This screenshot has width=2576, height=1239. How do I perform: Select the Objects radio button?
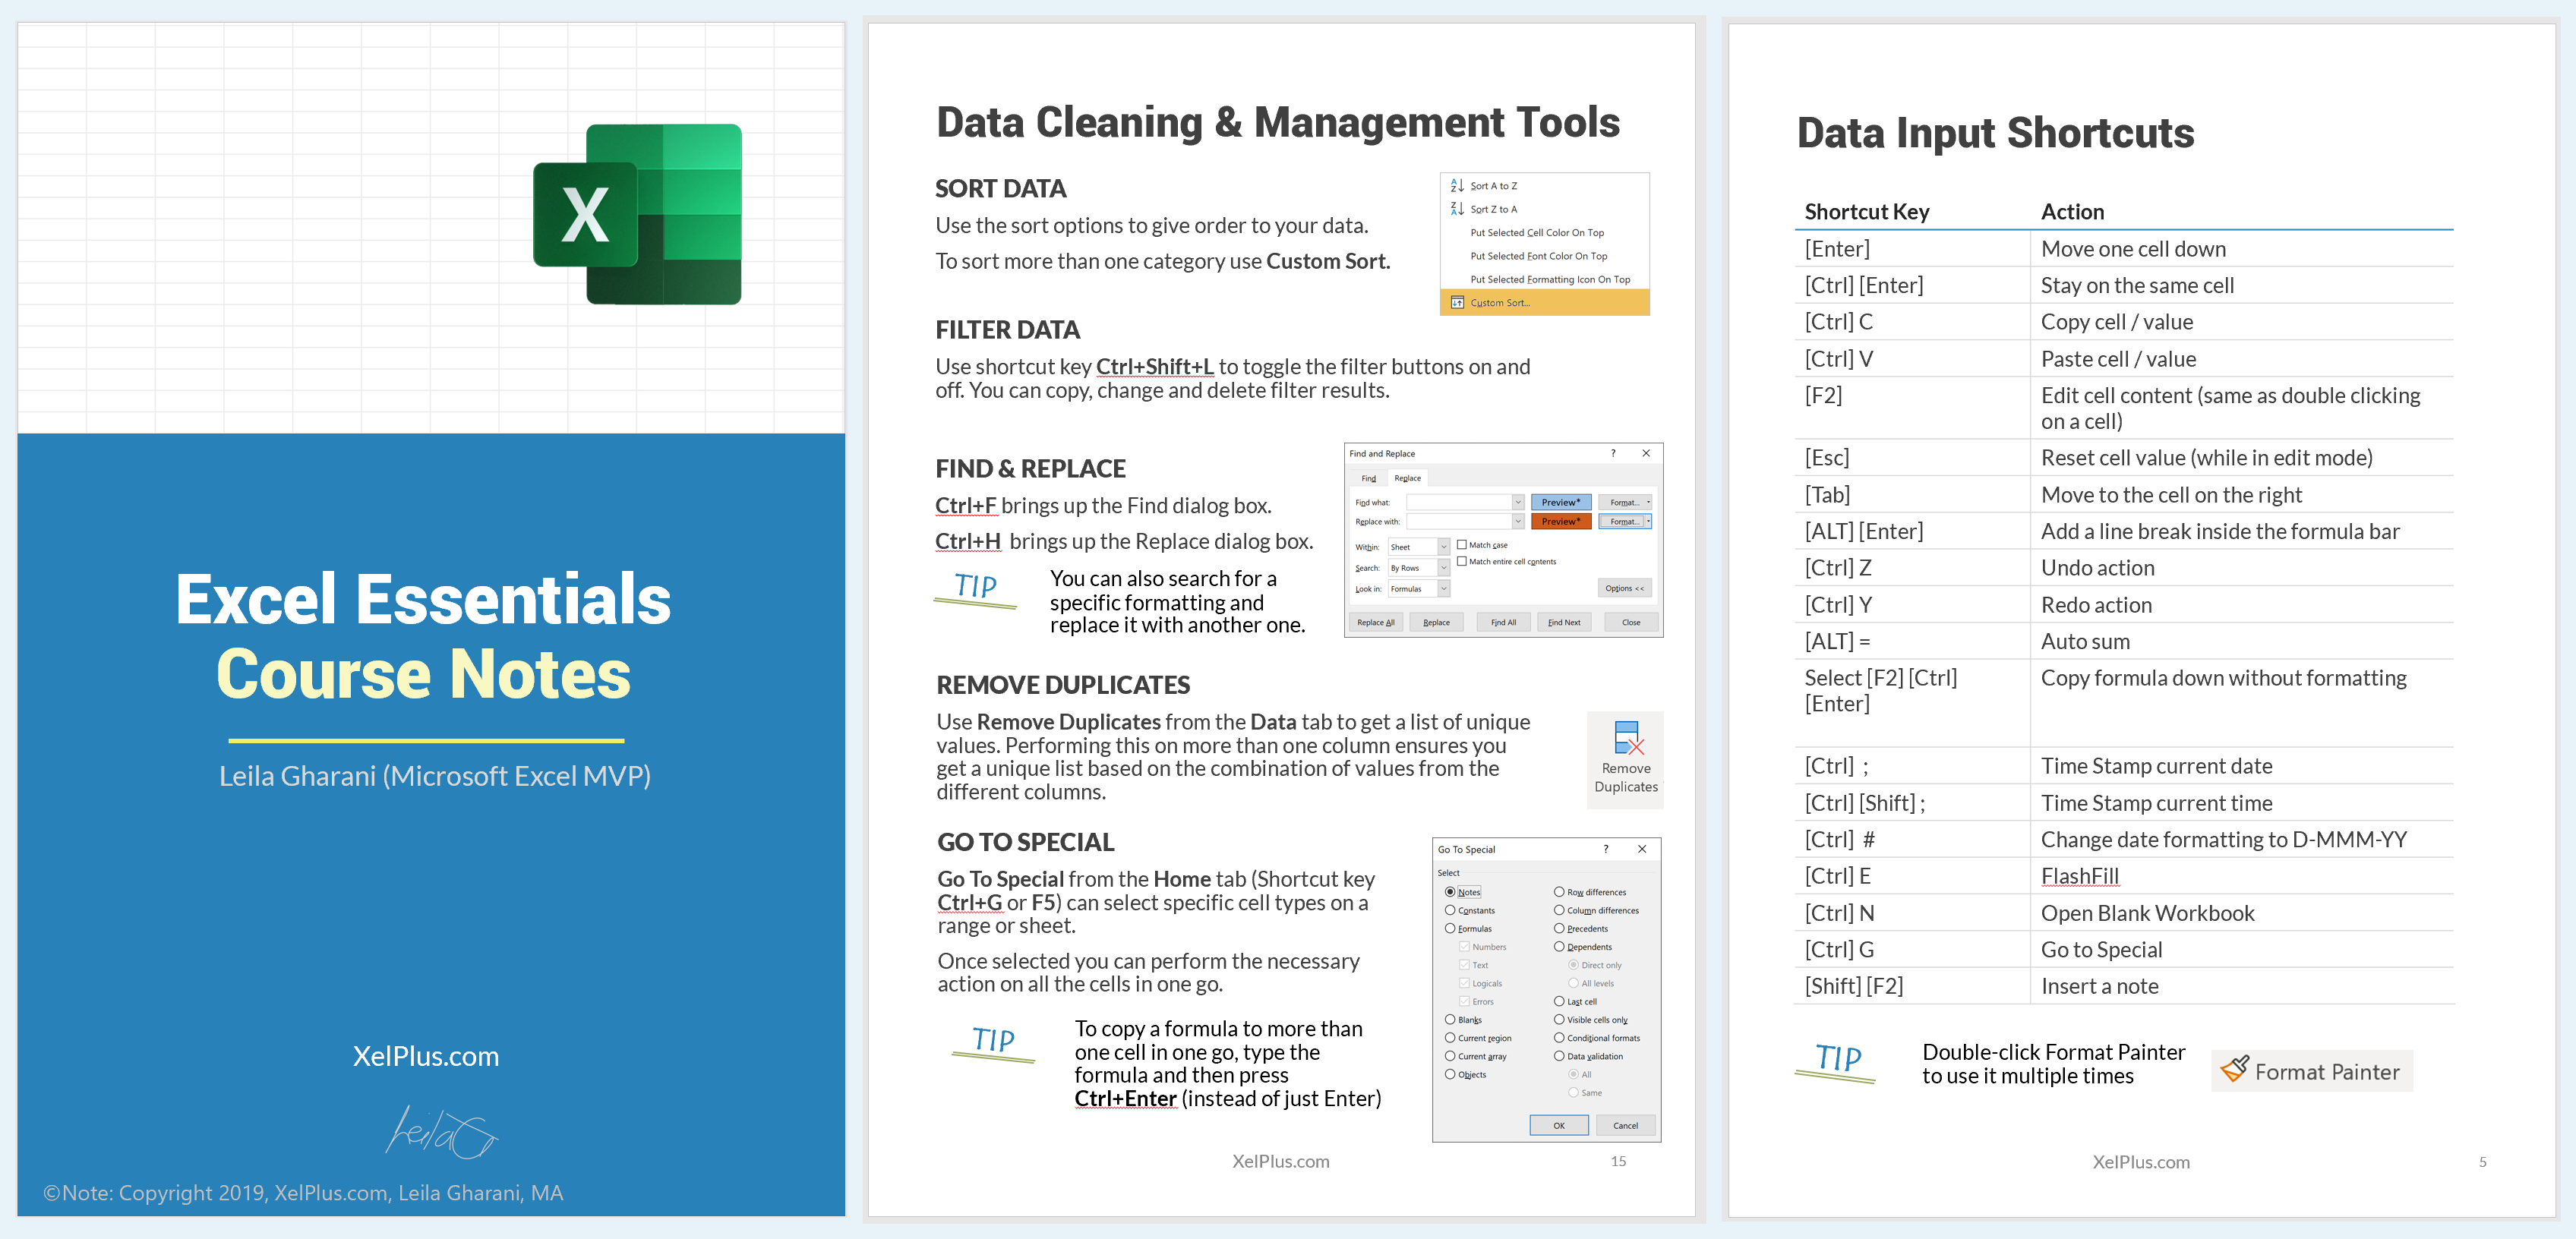(x=1450, y=1074)
